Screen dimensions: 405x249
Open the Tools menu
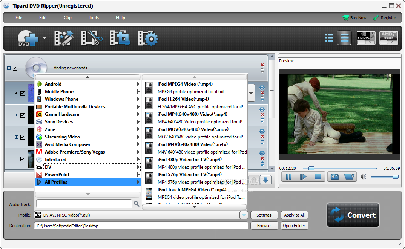94,18
